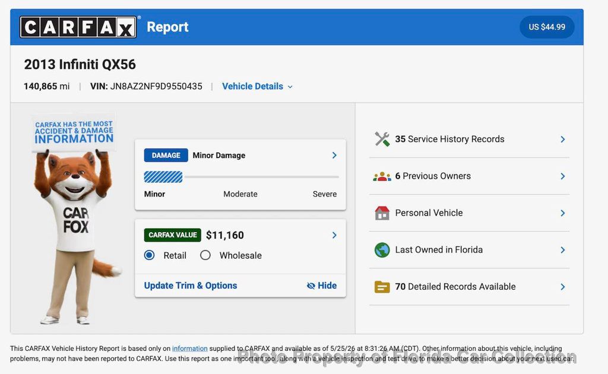
Task: Click the green CARFAX VALUE badge
Action: click(173, 235)
